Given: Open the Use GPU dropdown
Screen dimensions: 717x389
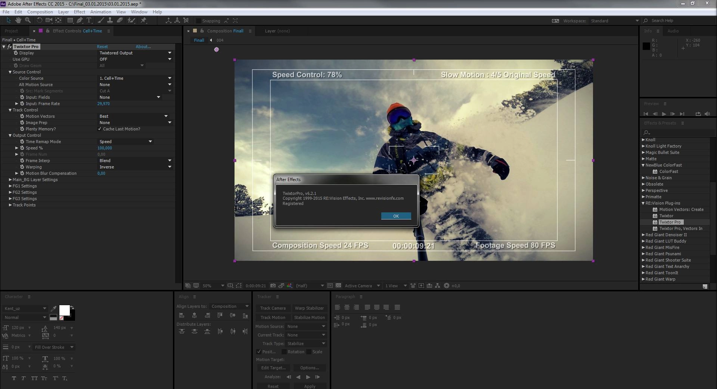Looking at the screenshot, I should coord(136,59).
